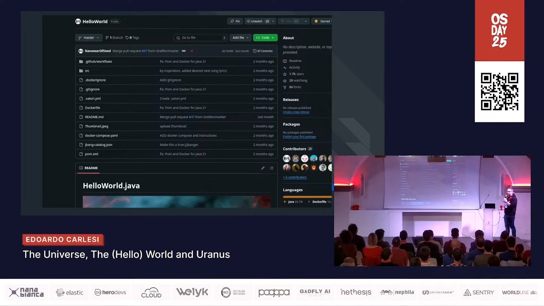Viewport: 544px width, 306px height.
Task: View the 84 forks link
Action: coord(292,87)
